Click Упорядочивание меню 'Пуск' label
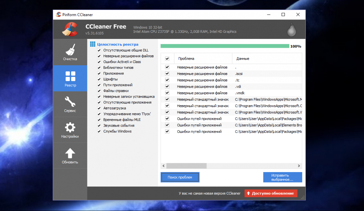This screenshot has width=364, height=211. click(x=127, y=114)
